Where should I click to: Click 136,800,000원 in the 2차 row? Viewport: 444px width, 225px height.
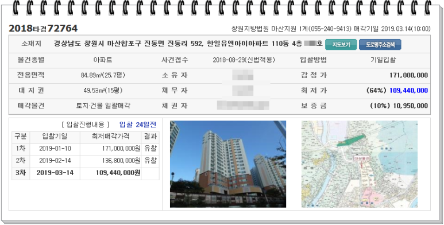click(x=121, y=161)
